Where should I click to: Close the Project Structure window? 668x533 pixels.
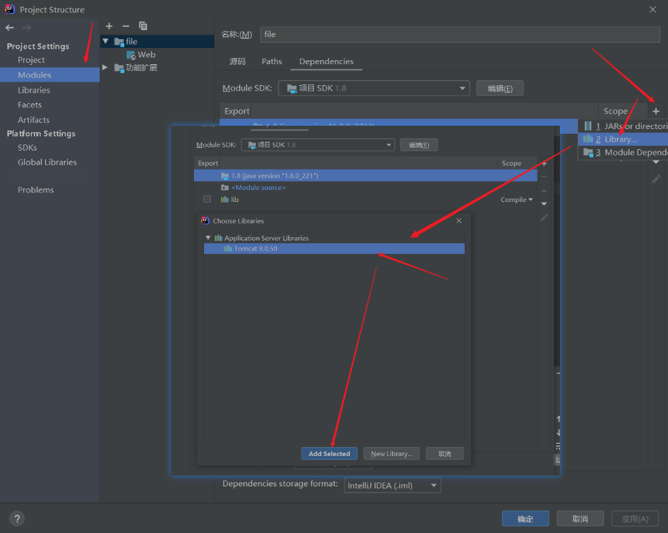pyautogui.click(x=652, y=9)
